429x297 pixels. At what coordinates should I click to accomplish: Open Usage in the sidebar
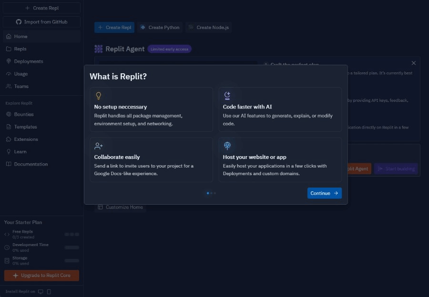[41, 74]
